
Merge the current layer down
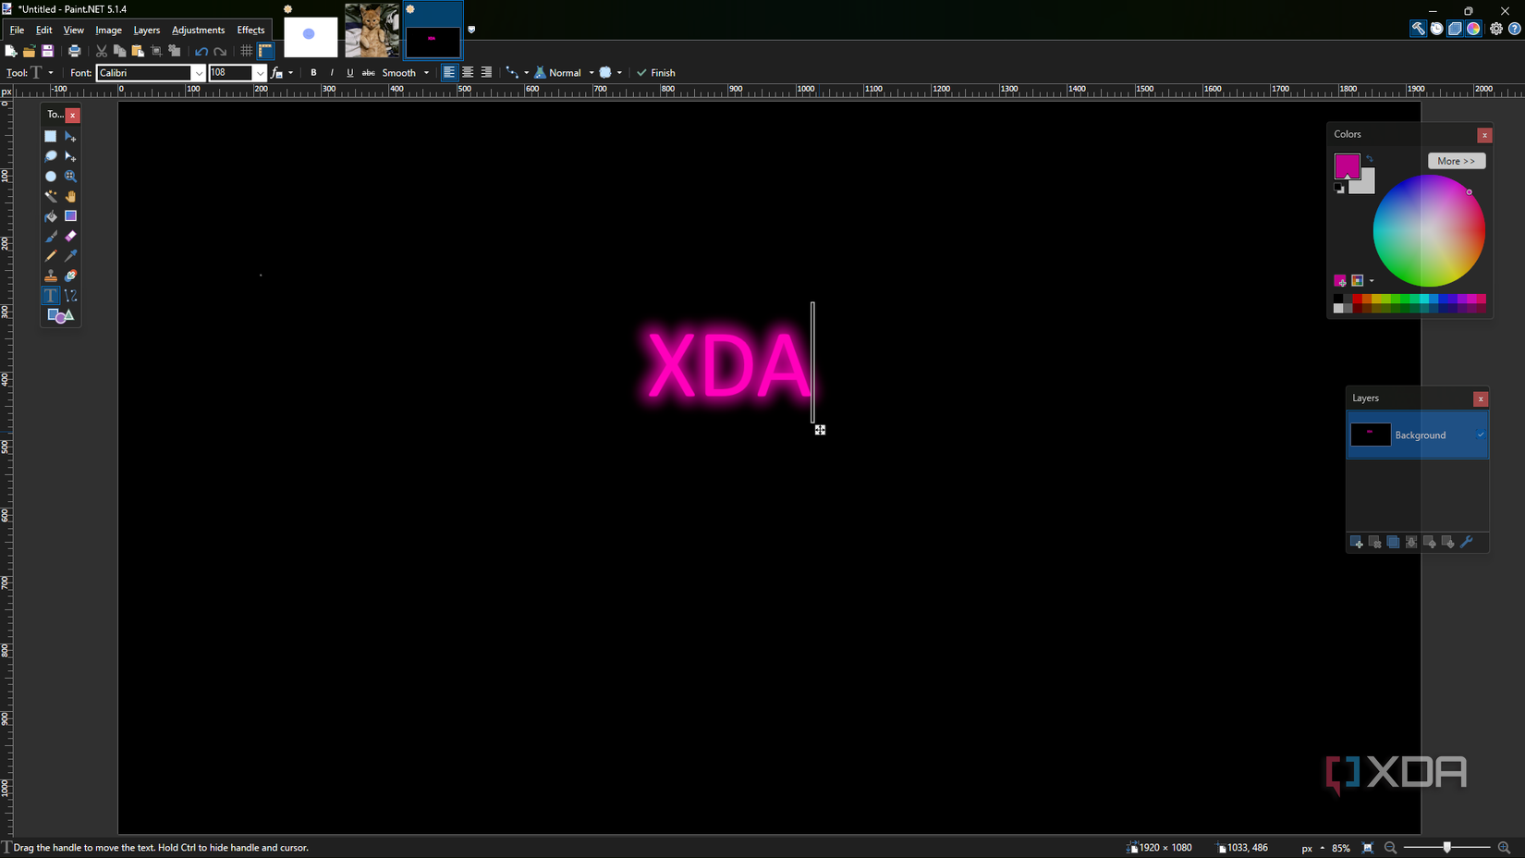tap(1411, 542)
